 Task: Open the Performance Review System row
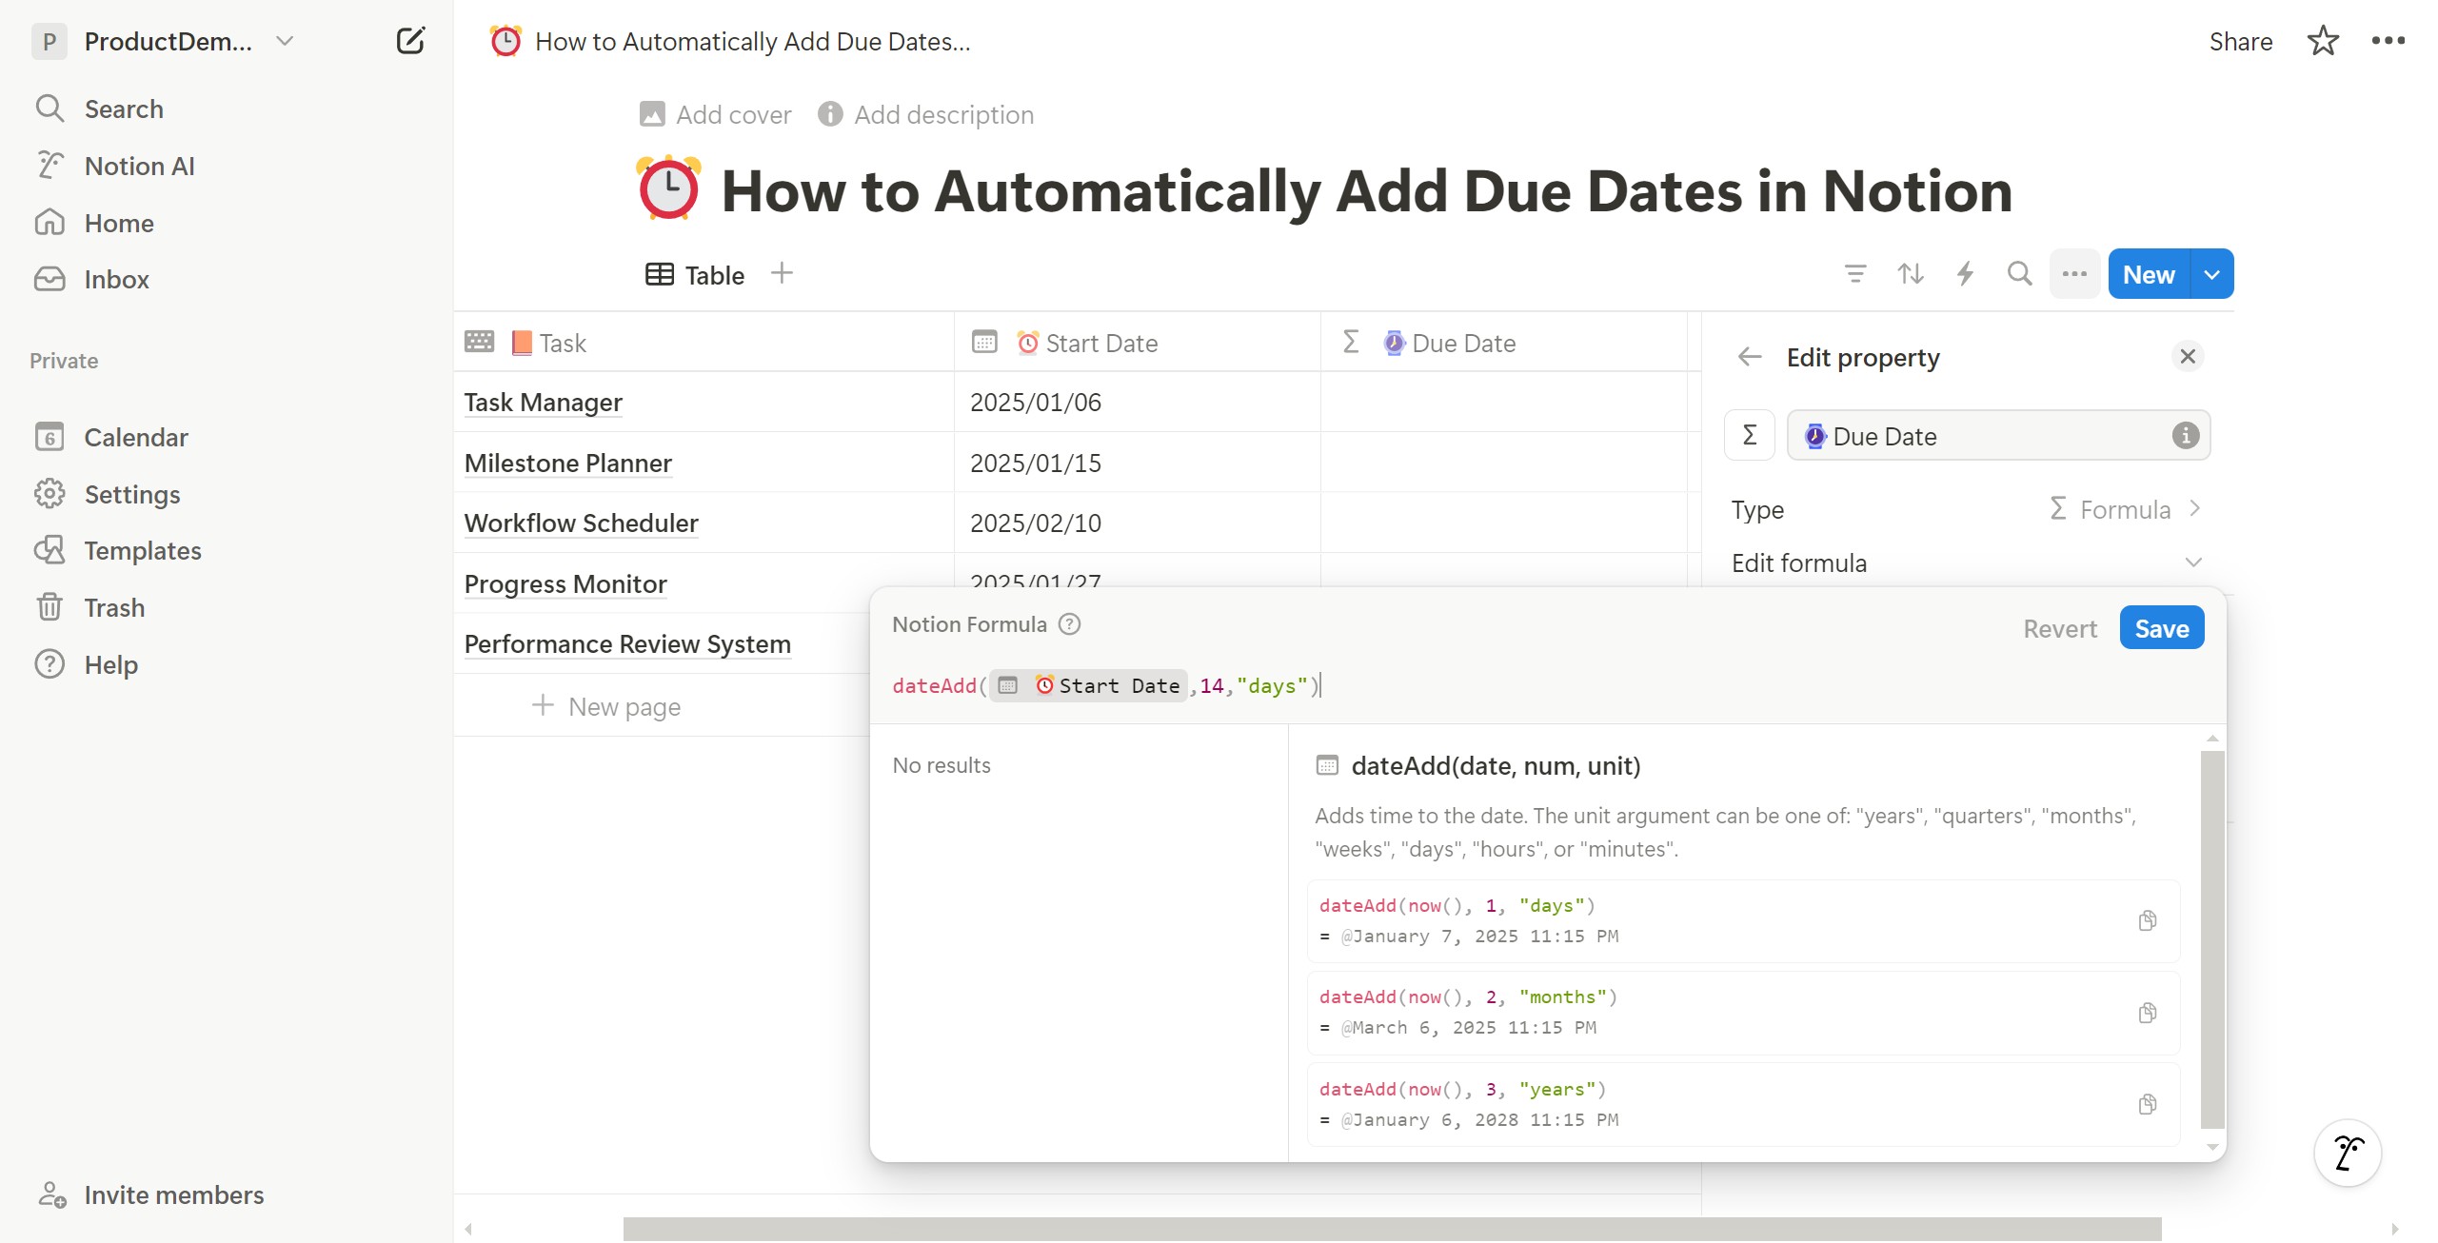[627, 643]
